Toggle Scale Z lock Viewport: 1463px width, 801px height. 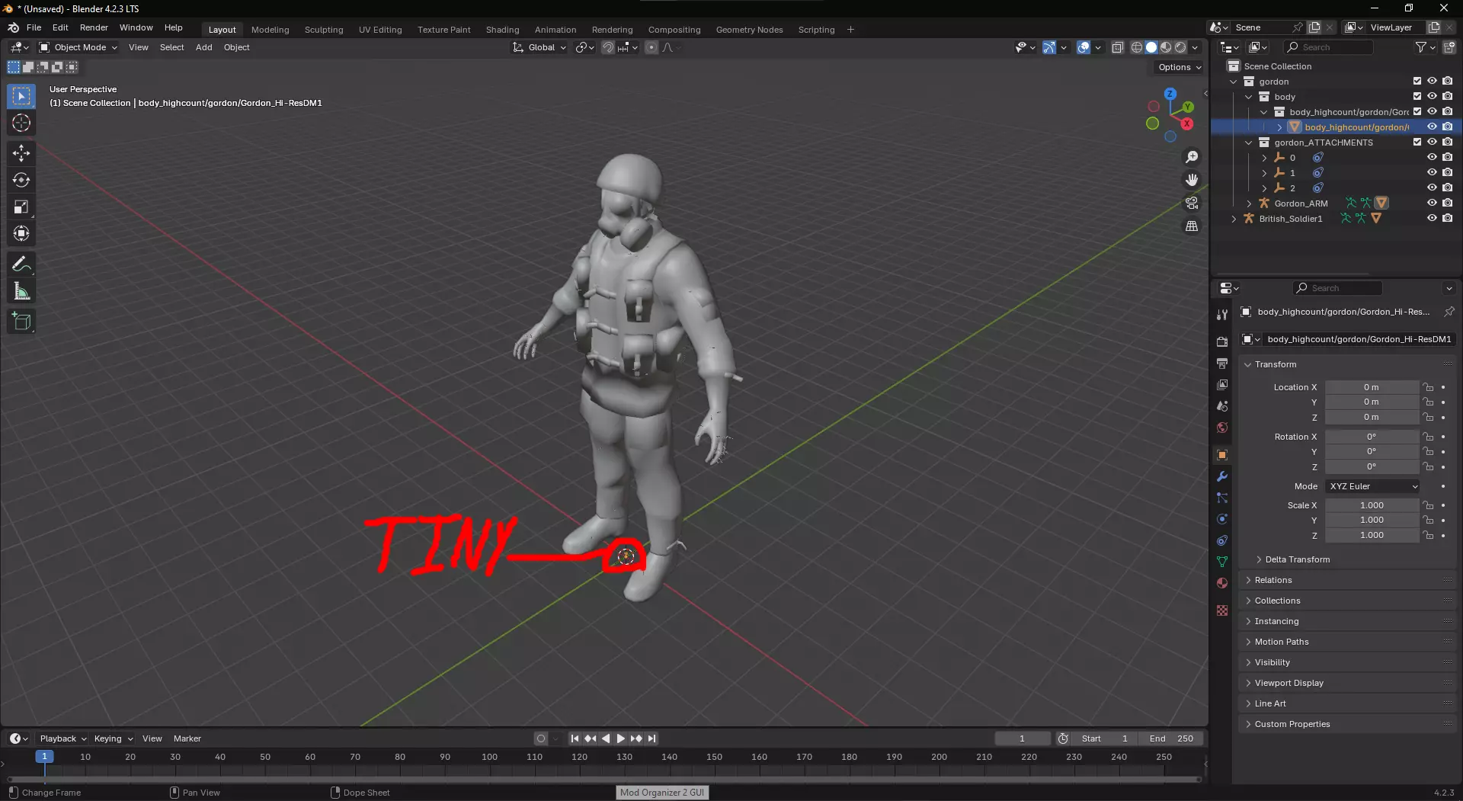pos(1429,535)
